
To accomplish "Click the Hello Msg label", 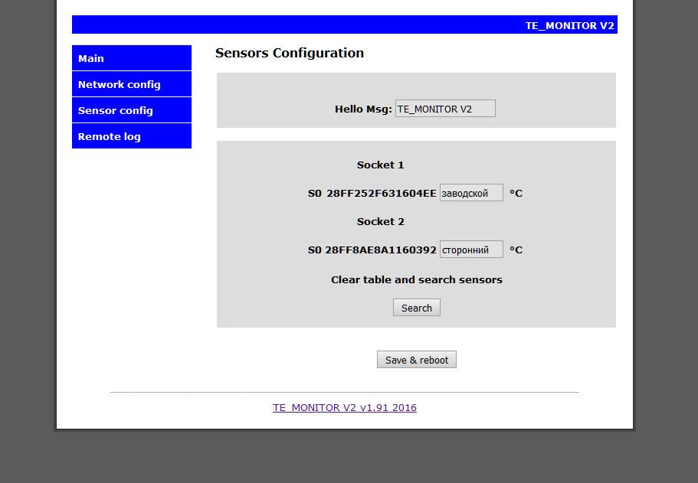I will pos(363,109).
